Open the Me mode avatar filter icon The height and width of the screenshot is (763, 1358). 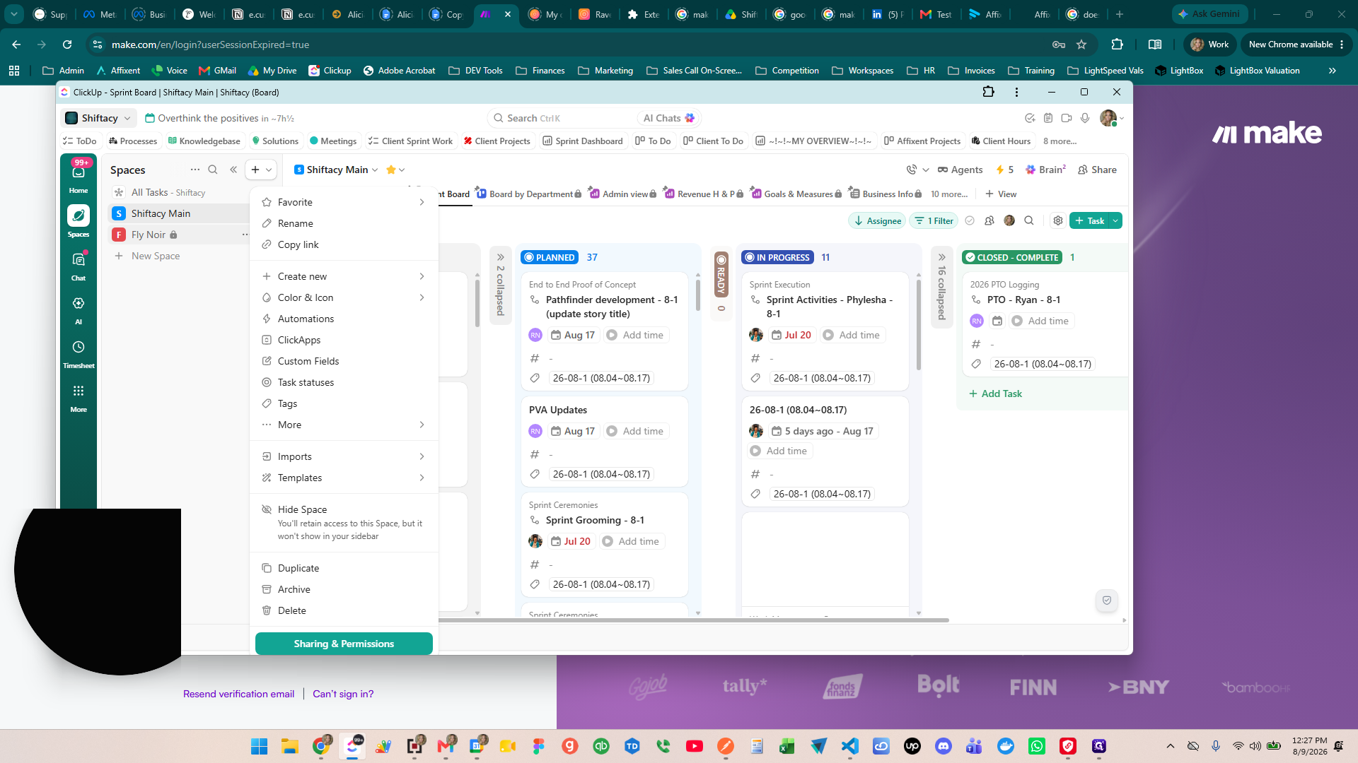tap(1009, 220)
